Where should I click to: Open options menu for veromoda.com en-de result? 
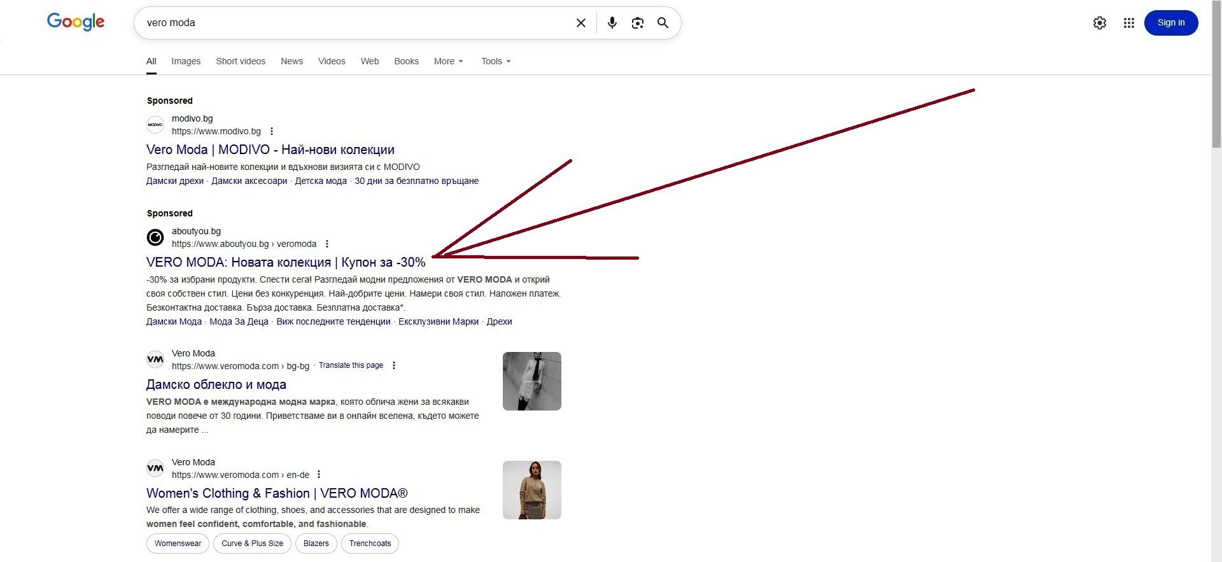point(319,475)
